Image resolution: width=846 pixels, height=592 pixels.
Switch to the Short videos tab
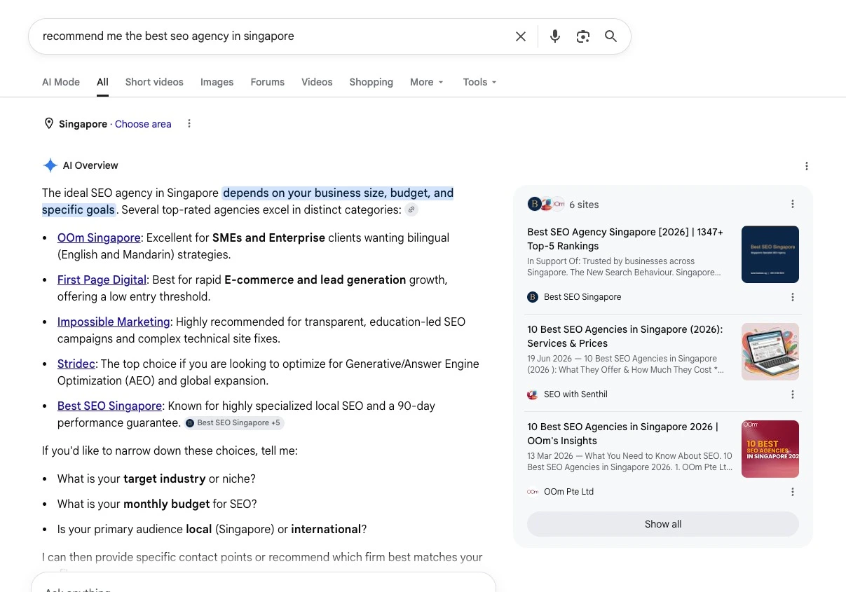point(154,82)
